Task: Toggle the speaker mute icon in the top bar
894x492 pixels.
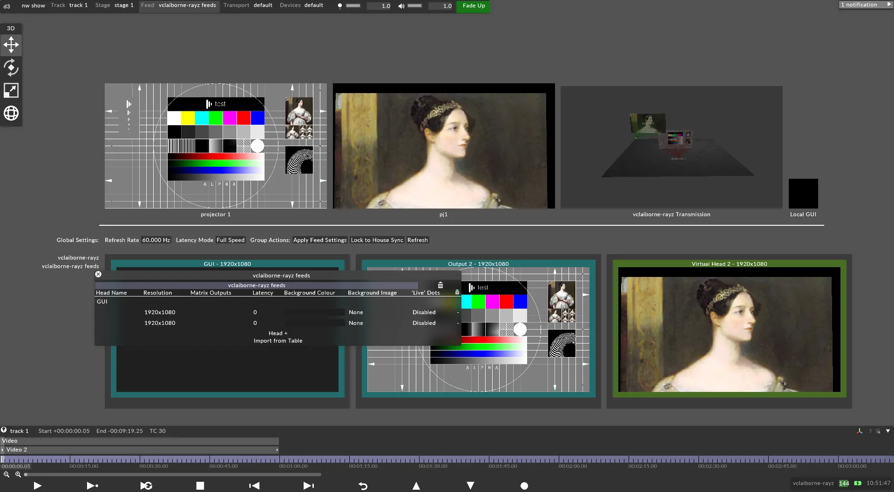Action: pos(401,6)
